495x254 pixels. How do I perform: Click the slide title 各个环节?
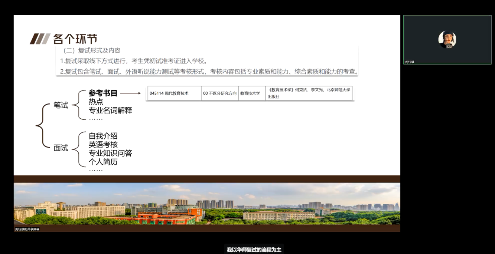click(x=75, y=39)
